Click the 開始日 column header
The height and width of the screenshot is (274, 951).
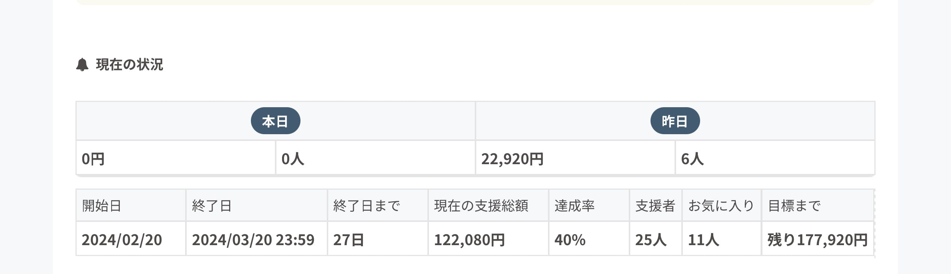tap(101, 206)
